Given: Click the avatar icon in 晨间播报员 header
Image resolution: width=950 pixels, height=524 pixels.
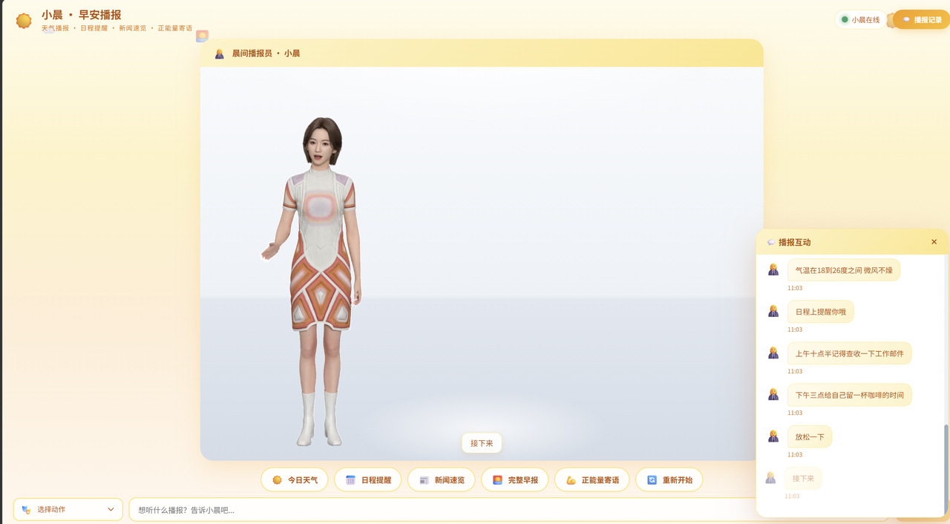Looking at the screenshot, I should click(x=219, y=53).
